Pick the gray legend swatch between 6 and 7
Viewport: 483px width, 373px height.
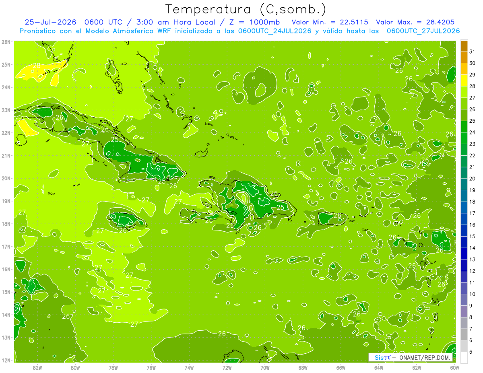click(x=464, y=334)
